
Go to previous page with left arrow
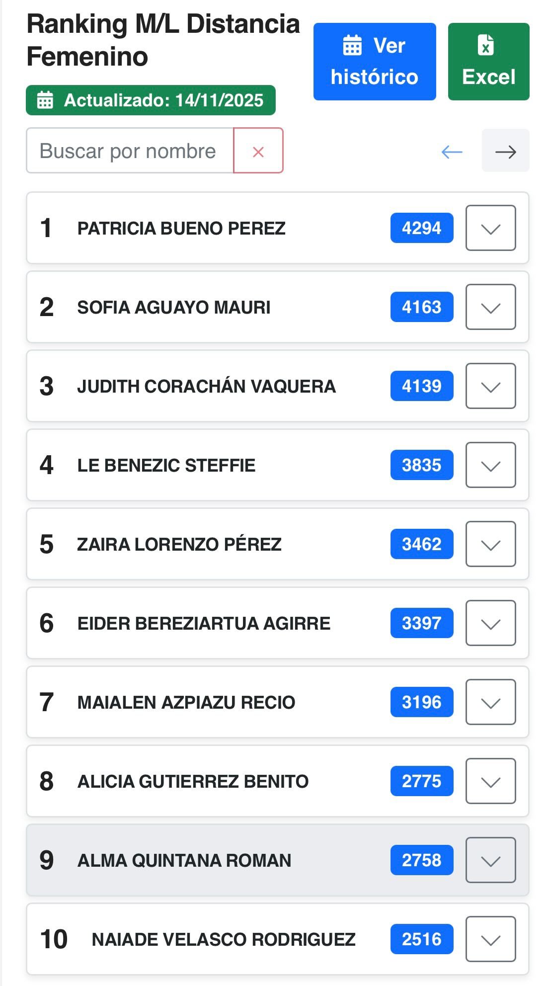(x=452, y=152)
